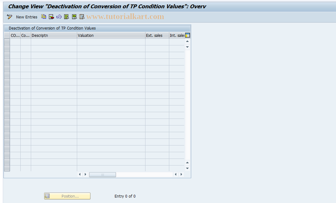
Task: Click the horizontal scrollbar thumb
Action: (103, 174)
